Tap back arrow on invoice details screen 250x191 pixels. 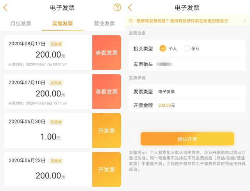pyautogui.click(x=130, y=7)
